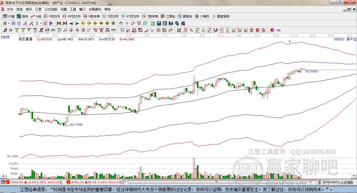Open the 六角形 hexagon tool
The width and height of the screenshot is (357, 193).
(x=202, y=16)
